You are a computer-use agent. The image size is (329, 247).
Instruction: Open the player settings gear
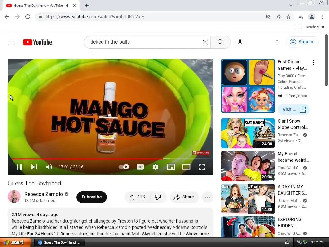point(155,167)
